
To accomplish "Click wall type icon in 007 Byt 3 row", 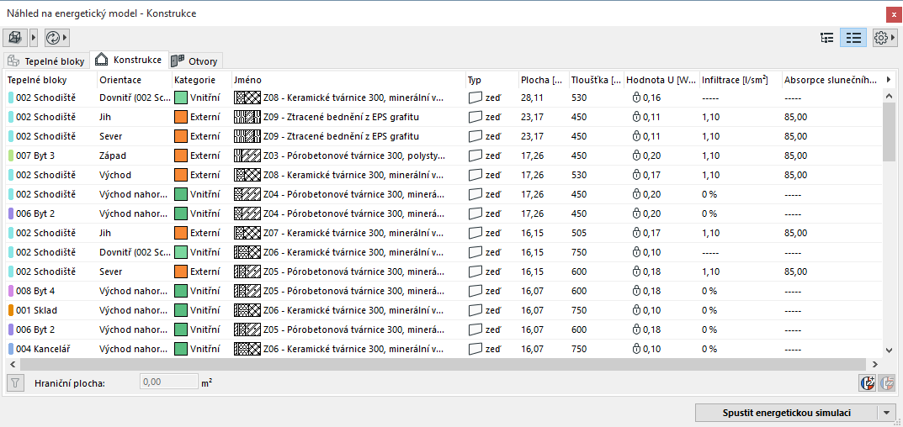I will (x=475, y=156).
